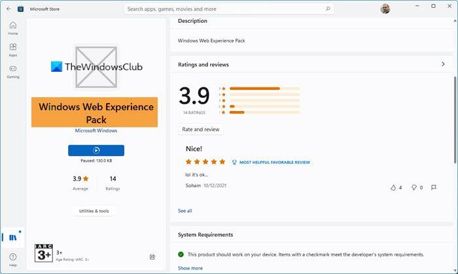Image resolution: width=458 pixels, height=274 pixels.
Task: Click the 4 star rating bar
Action: click(264, 95)
